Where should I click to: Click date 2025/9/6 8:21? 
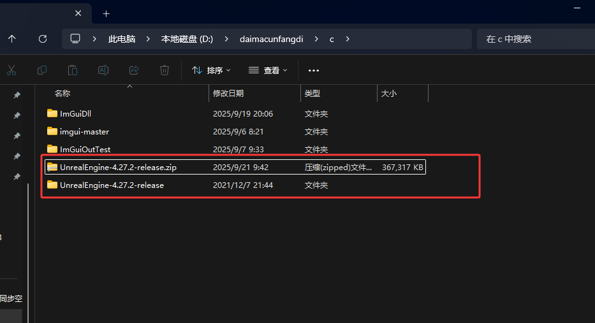tap(238, 131)
